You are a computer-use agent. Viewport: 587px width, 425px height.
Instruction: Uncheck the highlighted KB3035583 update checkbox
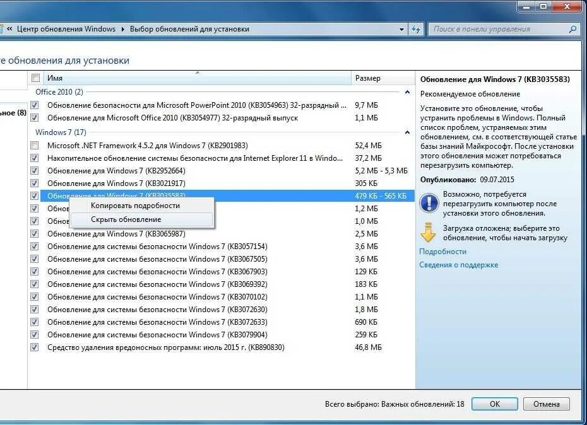pos(35,195)
